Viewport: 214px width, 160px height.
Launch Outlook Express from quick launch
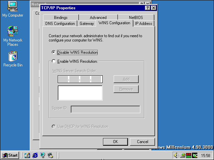43,155
